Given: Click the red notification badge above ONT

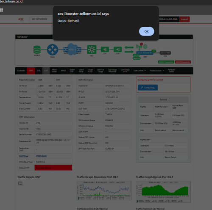Looking at the screenshot, I should pyautogui.click(x=142, y=44).
